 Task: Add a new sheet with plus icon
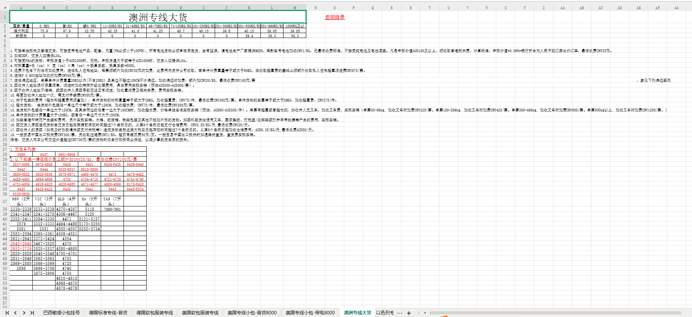click(409, 313)
